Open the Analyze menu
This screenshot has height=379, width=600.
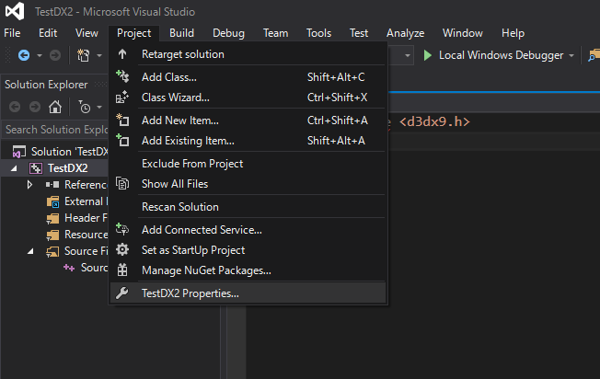tap(405, 33)
